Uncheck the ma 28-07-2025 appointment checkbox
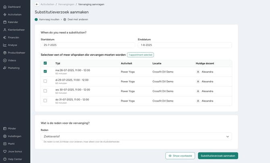270x163 pixels. pos(45,71)
